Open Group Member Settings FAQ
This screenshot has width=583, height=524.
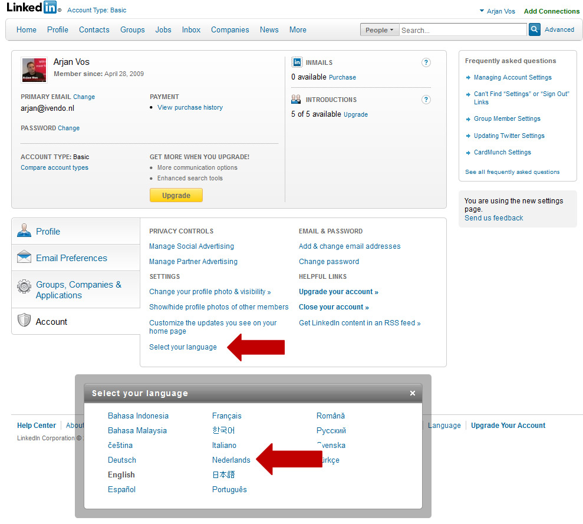point(507,118)
